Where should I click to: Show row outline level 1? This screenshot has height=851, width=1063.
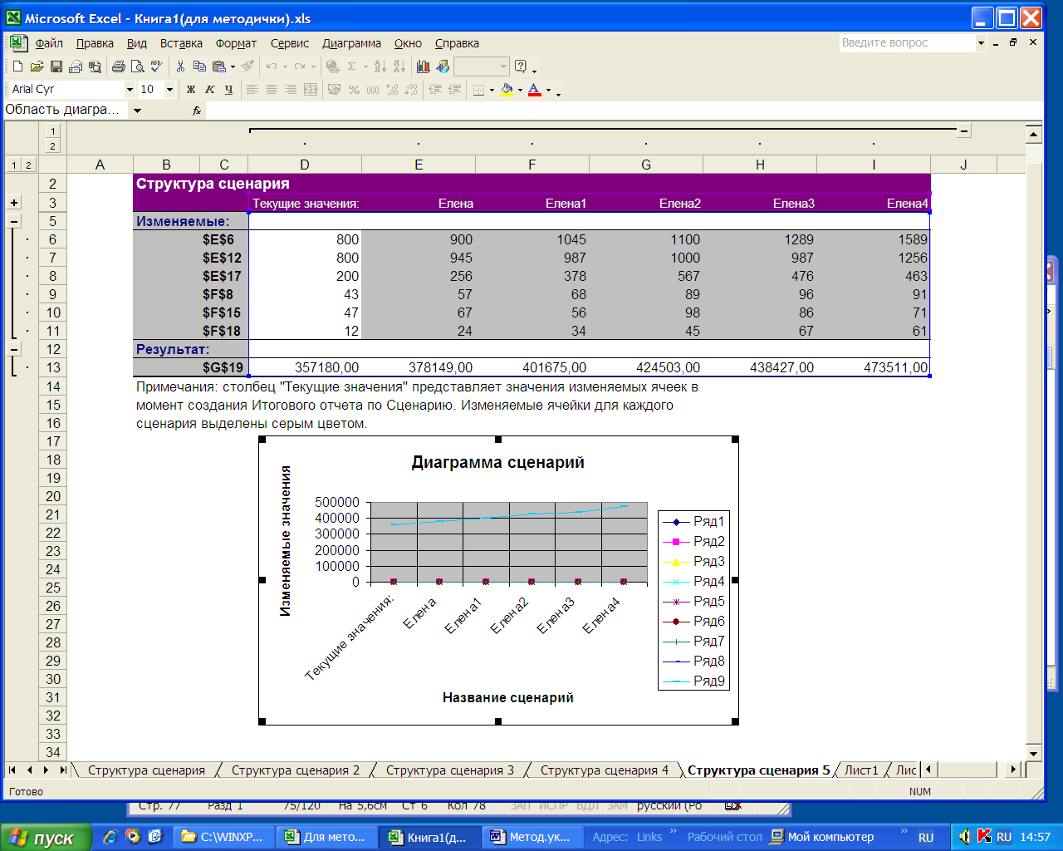[14, 165]
